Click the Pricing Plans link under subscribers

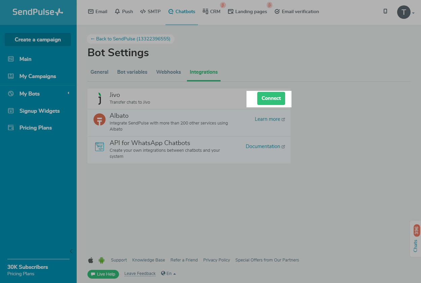point(21,274)
